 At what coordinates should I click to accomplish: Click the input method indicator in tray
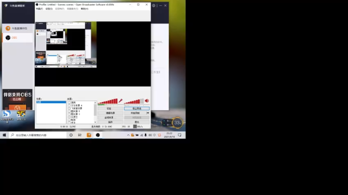point(154,135)
